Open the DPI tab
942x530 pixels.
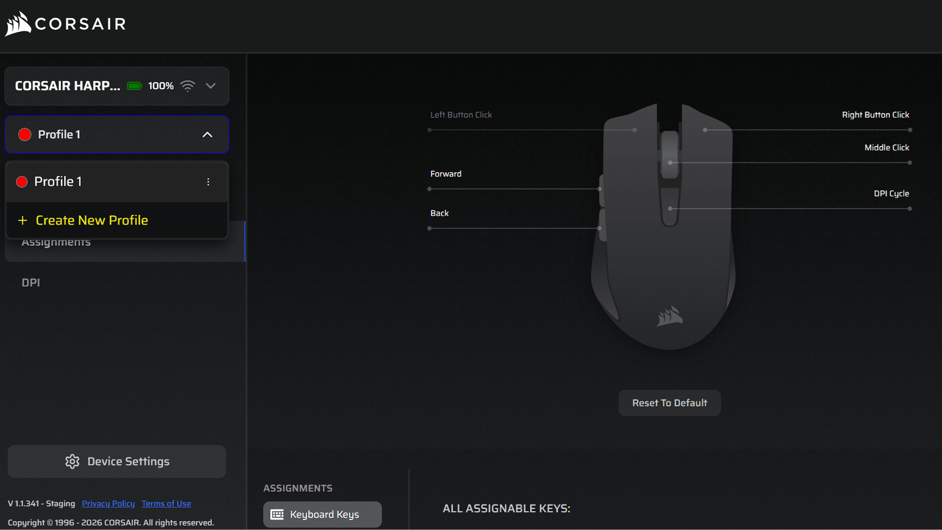(x=31, y=283)
